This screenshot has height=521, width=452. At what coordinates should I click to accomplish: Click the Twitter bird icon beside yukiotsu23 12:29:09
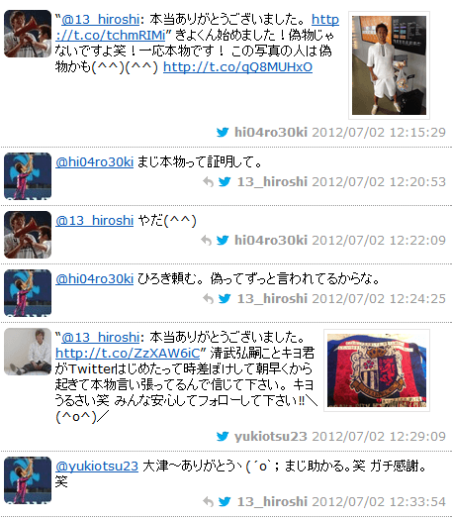[223, 436]
